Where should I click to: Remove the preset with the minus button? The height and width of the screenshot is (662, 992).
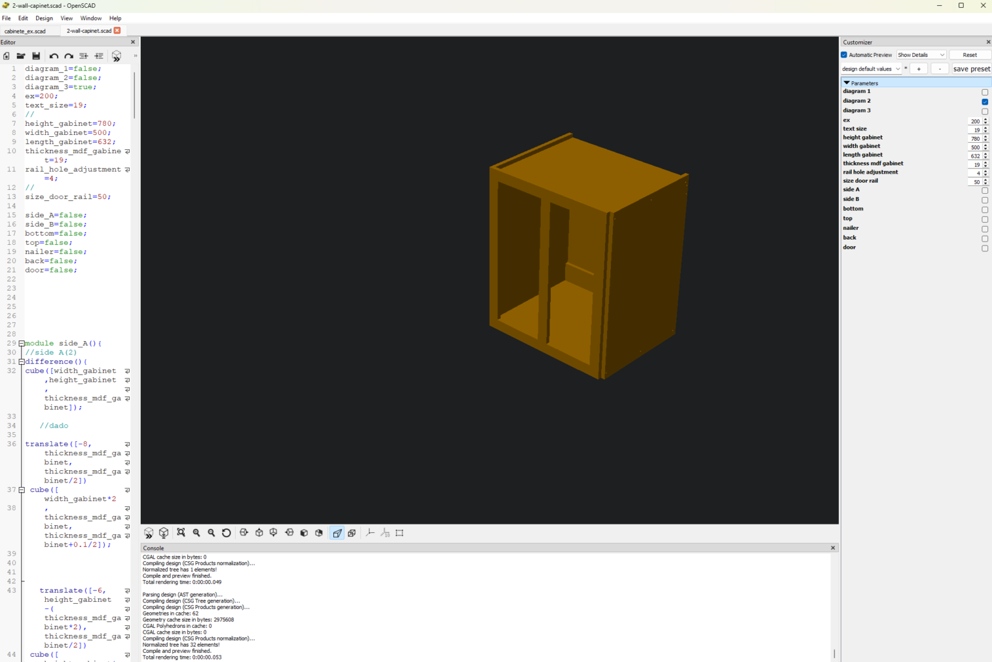[940, 69]
